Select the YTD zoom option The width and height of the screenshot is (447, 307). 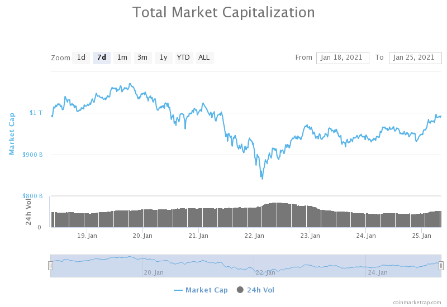(x=184, y=58)
